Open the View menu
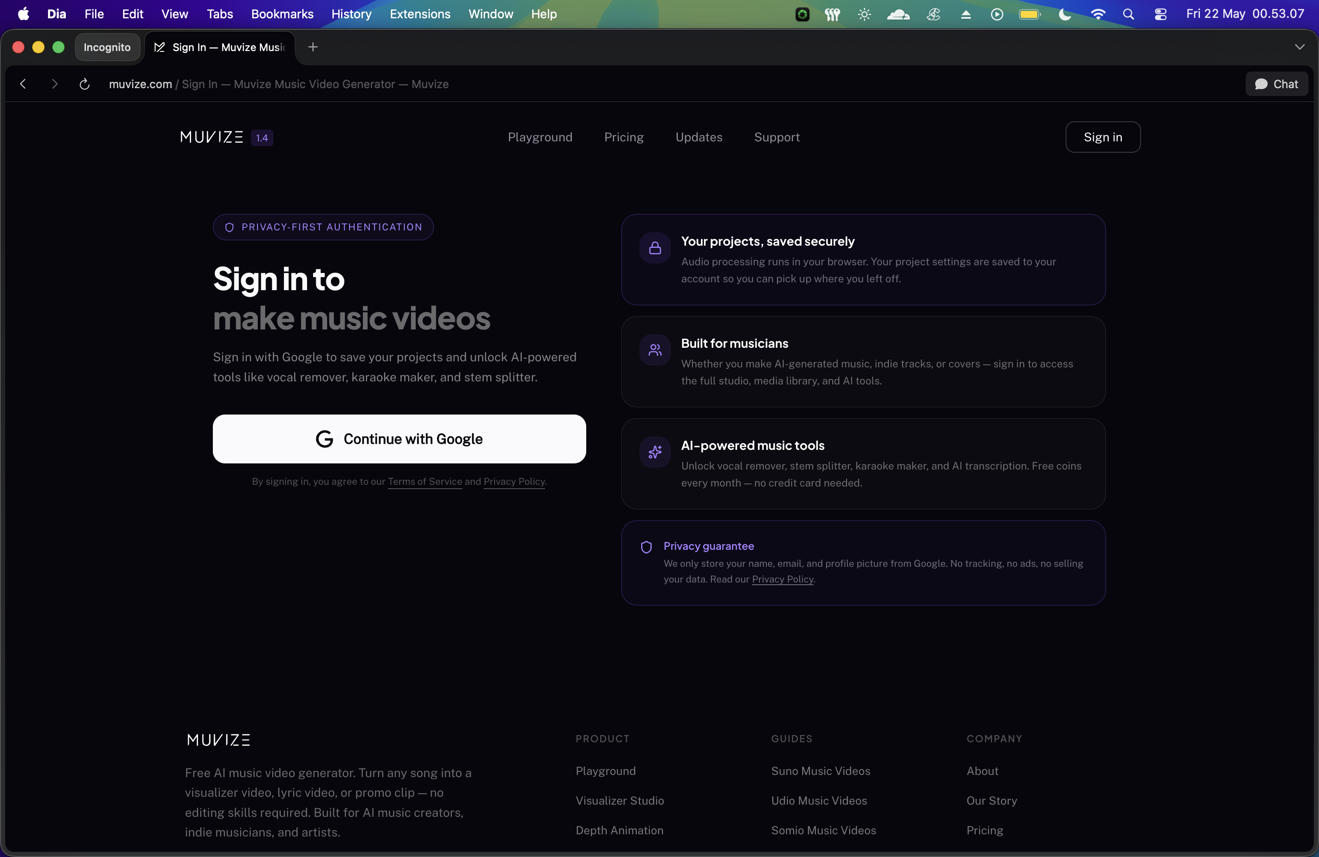 [174, 14]
